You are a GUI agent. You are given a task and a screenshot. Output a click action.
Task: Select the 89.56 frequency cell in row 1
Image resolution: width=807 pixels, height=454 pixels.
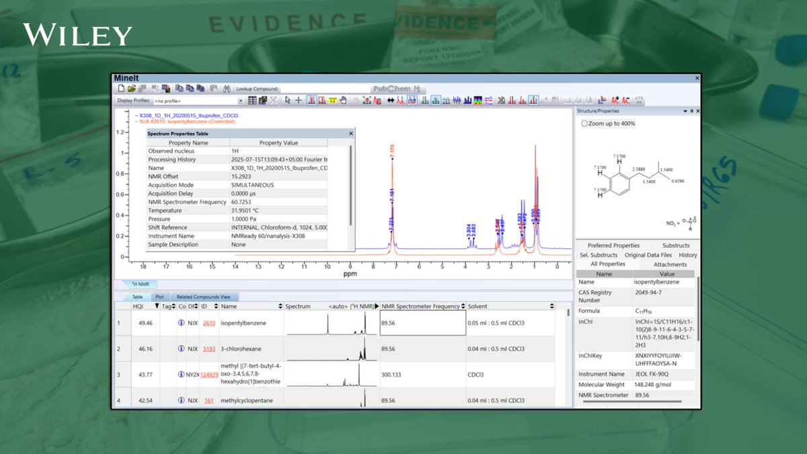point(422,323)
